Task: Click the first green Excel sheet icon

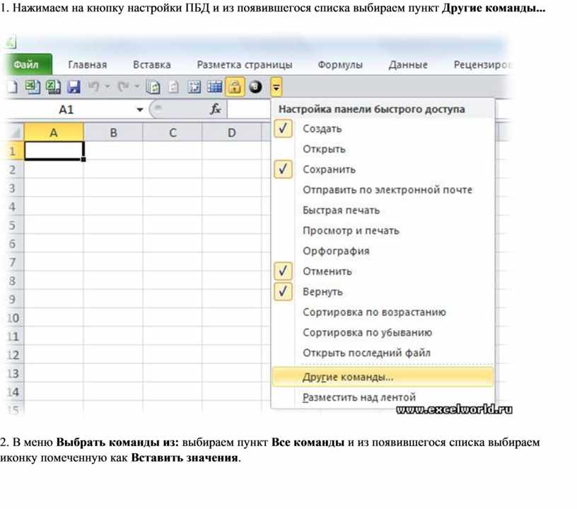Action: click(x=33, y=87)
